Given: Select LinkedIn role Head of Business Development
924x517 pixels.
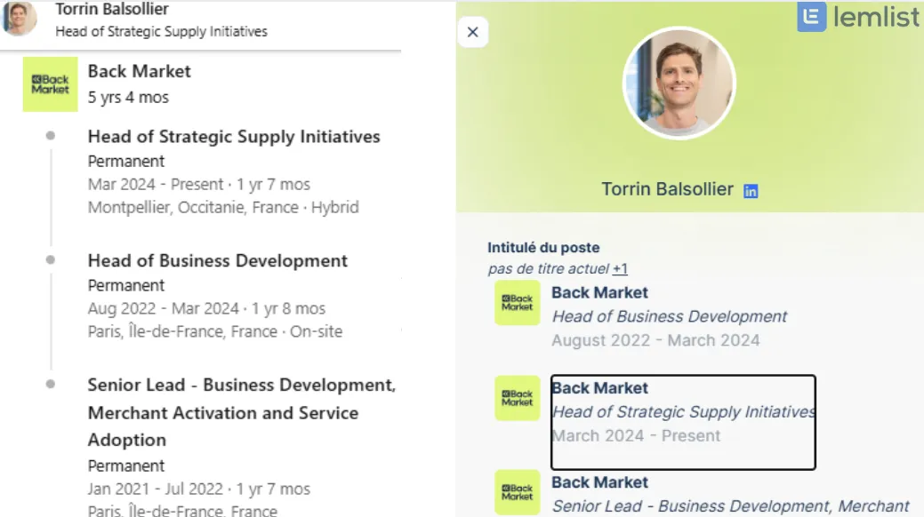Looking at the screenshot, I should 218,261.
